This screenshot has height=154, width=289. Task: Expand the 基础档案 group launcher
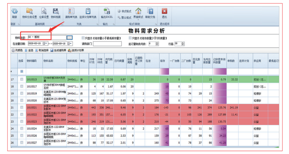(x=62, y=24)
